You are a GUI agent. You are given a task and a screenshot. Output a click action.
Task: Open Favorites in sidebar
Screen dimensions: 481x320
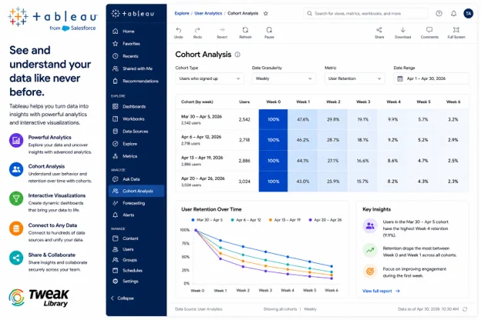pyautogui.click(x=136, y=44)
